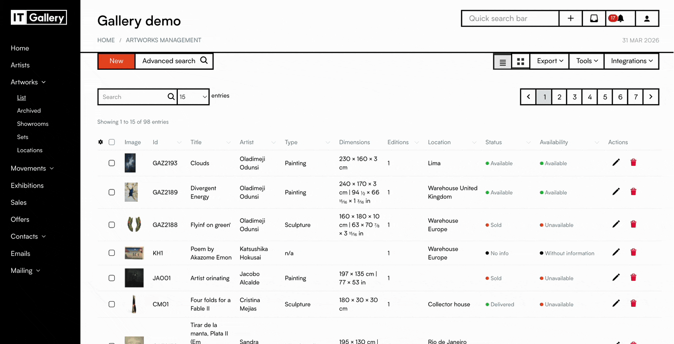Go to previous page arrow
This screenshot has width=674, height=344.
click(528, 97)
